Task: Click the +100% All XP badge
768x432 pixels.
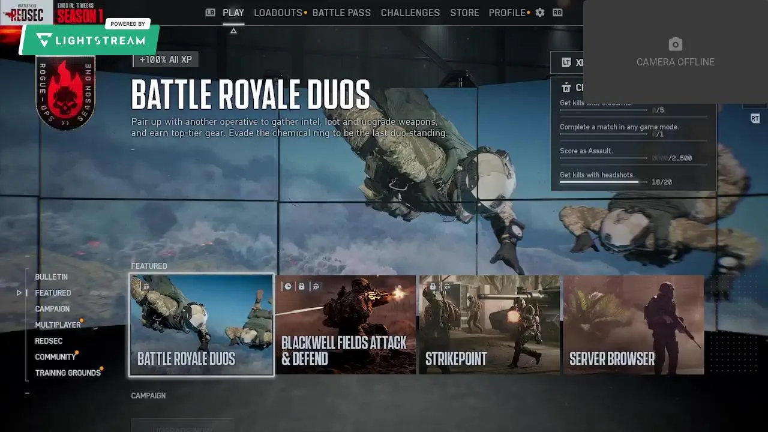Action: [166, 60]
